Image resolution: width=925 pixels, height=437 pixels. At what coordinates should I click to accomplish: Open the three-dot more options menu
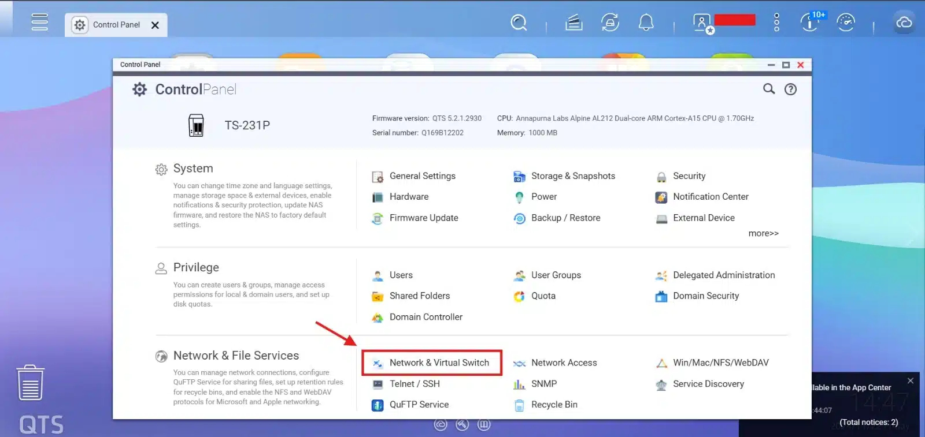[x=776, y=23]
